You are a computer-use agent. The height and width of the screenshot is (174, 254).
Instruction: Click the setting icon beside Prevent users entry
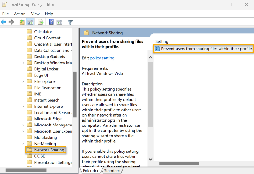click(158, 49)
